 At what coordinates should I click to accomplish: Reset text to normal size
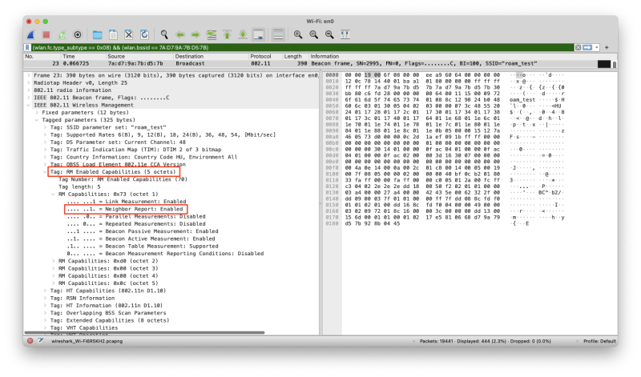point(329,34)
